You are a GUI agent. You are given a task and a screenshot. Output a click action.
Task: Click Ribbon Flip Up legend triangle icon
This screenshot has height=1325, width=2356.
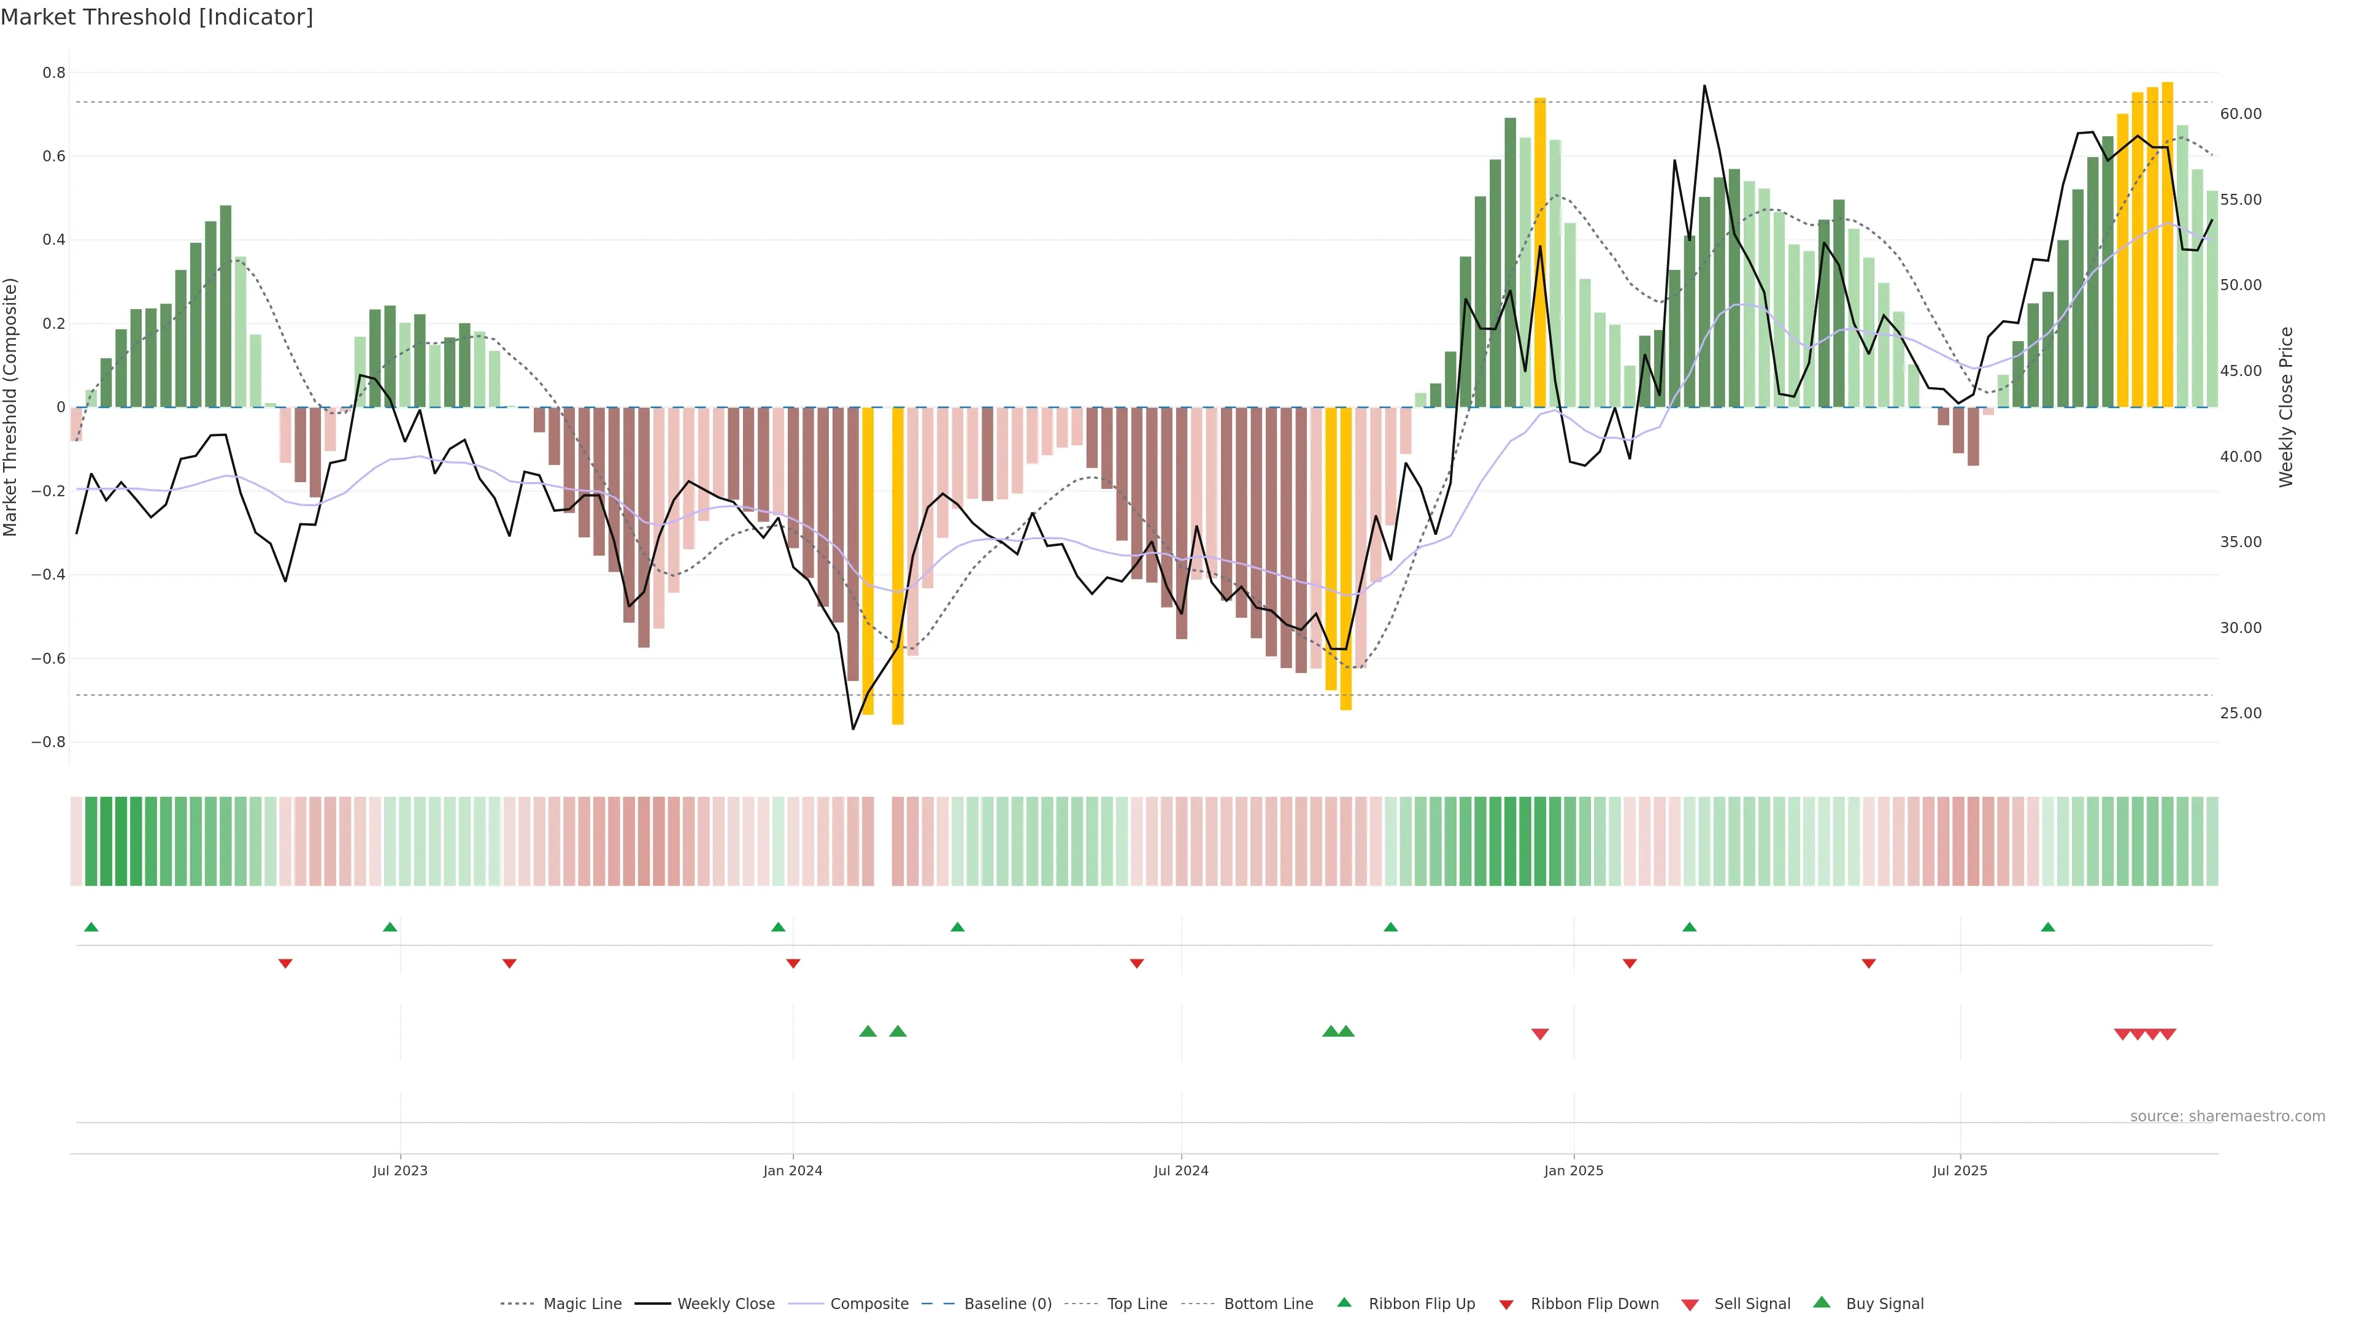1344,1302
